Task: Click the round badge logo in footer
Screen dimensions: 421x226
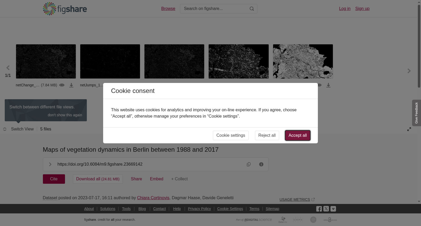Action: point(313,220)
